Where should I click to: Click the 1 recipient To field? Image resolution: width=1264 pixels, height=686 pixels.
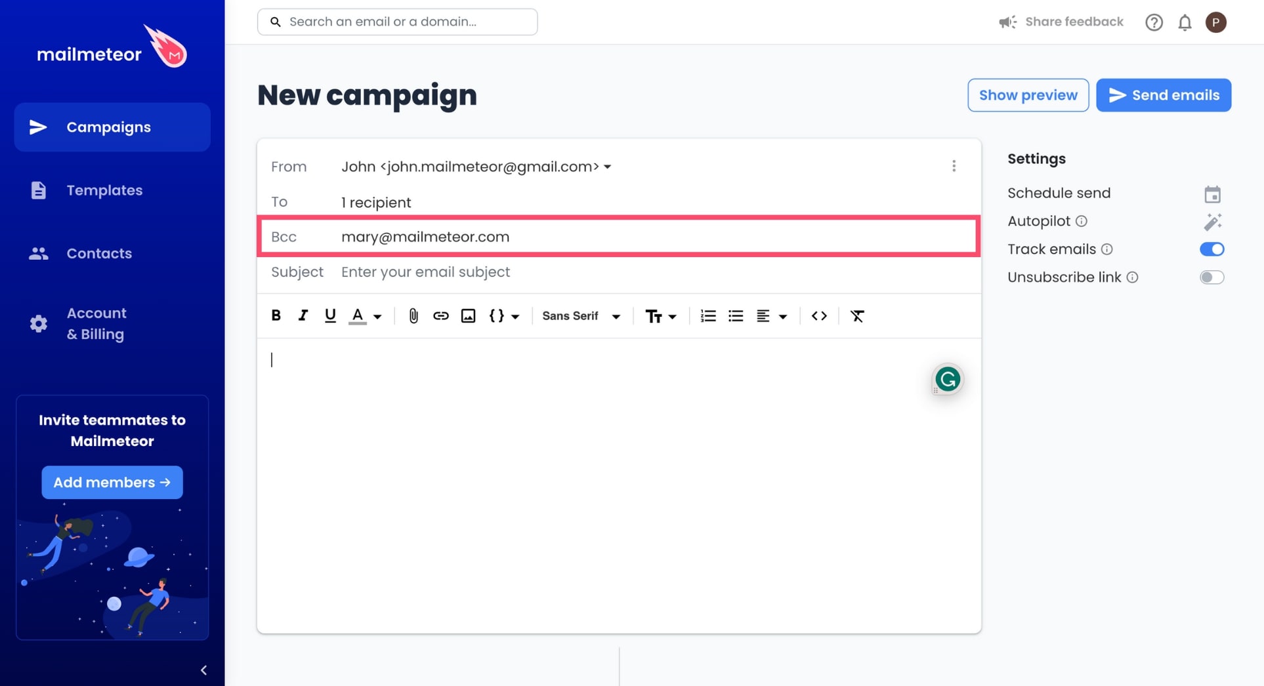click(x=376, y=202)
